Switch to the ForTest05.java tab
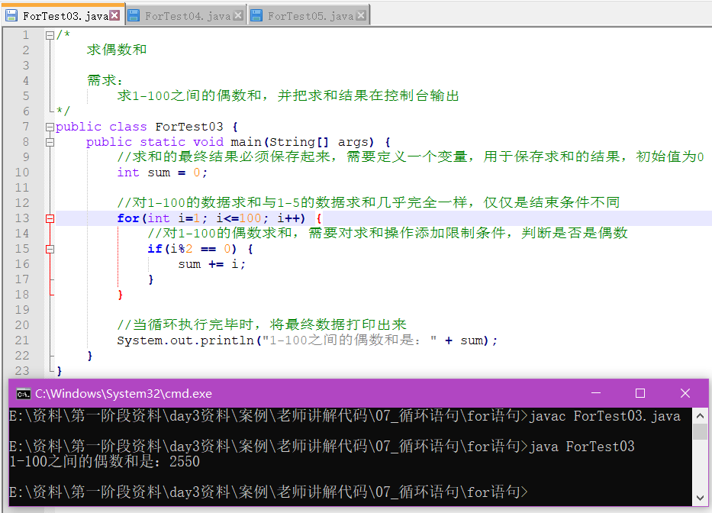712x513 pixels. click(x=310, y=16)
